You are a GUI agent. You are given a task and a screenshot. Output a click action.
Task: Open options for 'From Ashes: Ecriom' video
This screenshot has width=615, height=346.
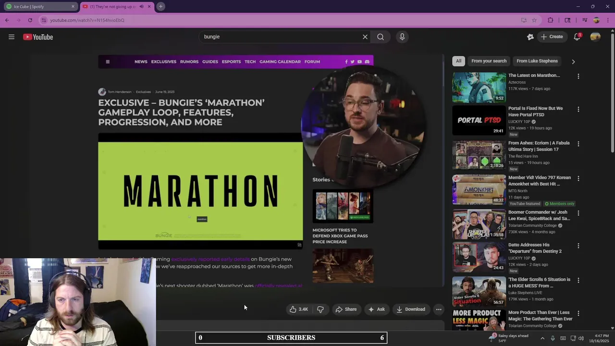click(x=578, y=144)
